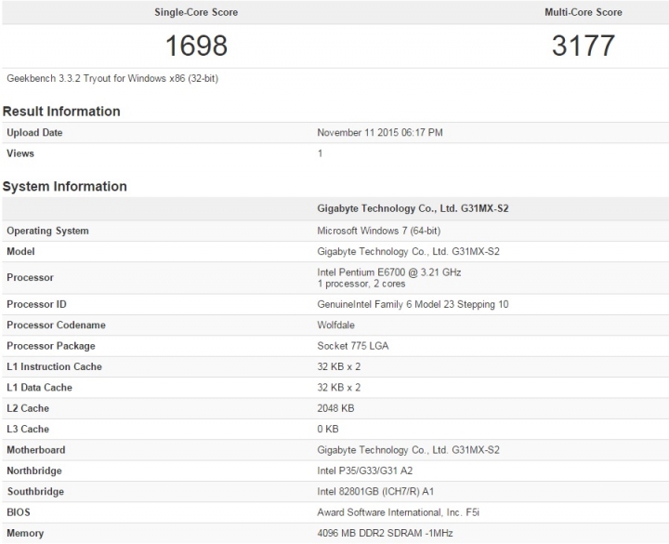
Task: Click the Result Information heading
Action: (61, 112)
